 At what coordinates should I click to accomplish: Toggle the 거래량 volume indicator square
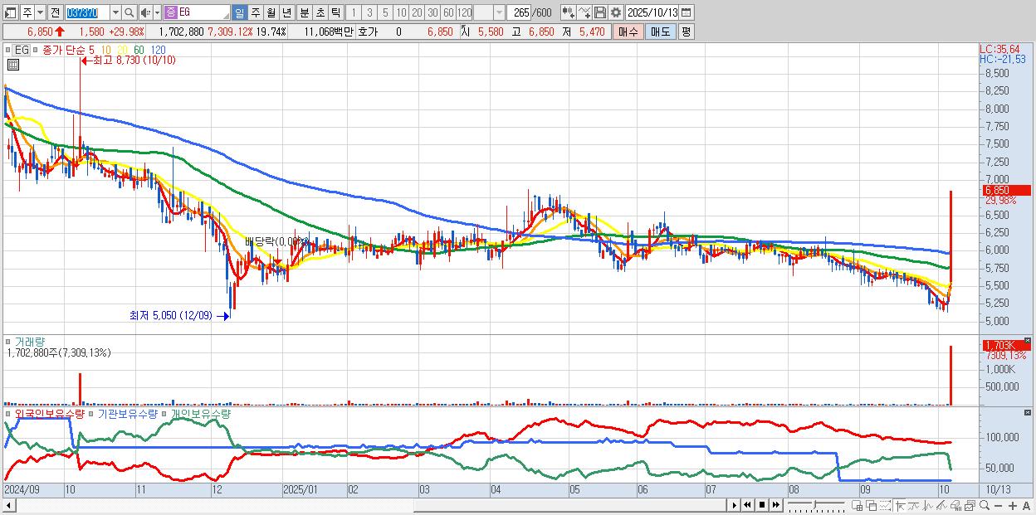point(7,341)
